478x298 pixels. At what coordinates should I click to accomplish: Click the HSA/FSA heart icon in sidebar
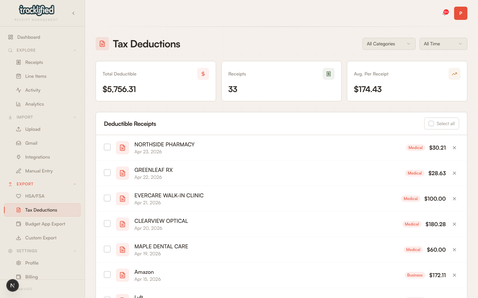click(19, 196)
